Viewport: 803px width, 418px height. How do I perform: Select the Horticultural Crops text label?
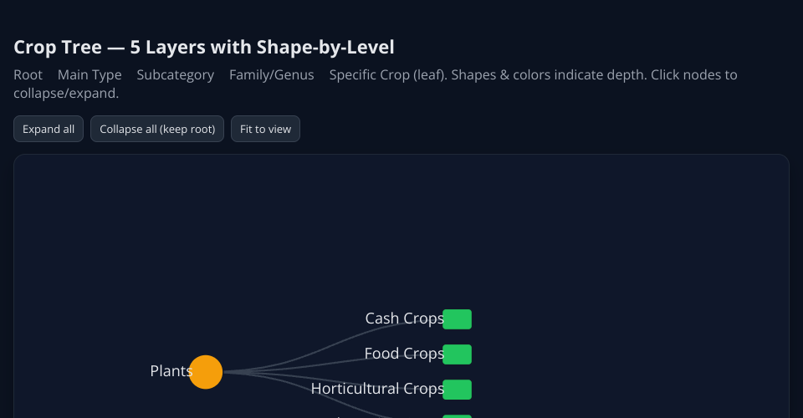376,389
